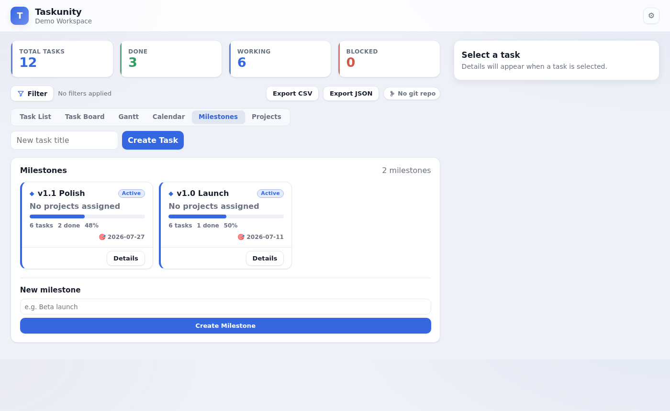Click the Active badge on v1.0 Launch
This screenshot has height=411, width=670.
pos(270,194)
